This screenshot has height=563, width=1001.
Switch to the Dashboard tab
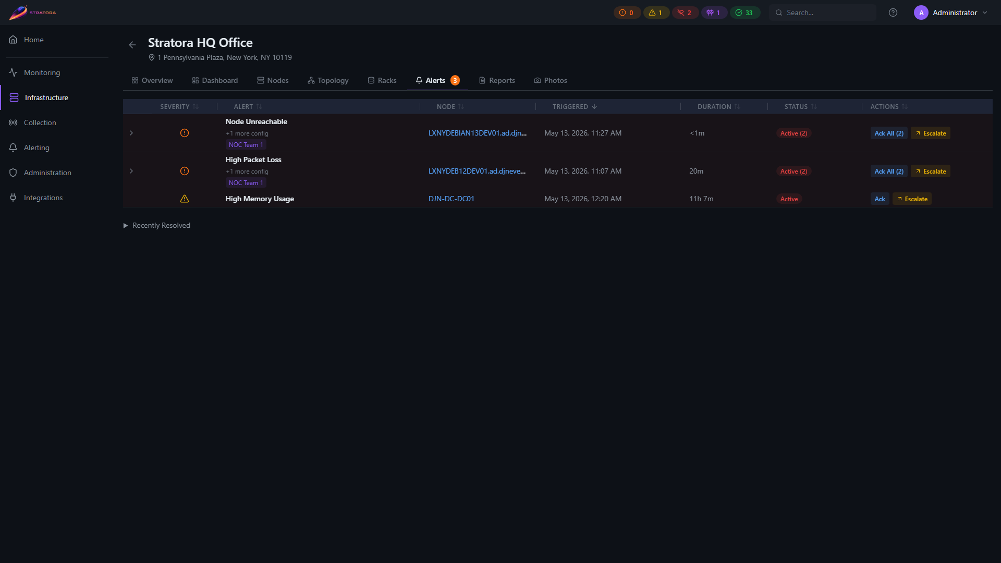pyautogui.click(x=215, y=80)
